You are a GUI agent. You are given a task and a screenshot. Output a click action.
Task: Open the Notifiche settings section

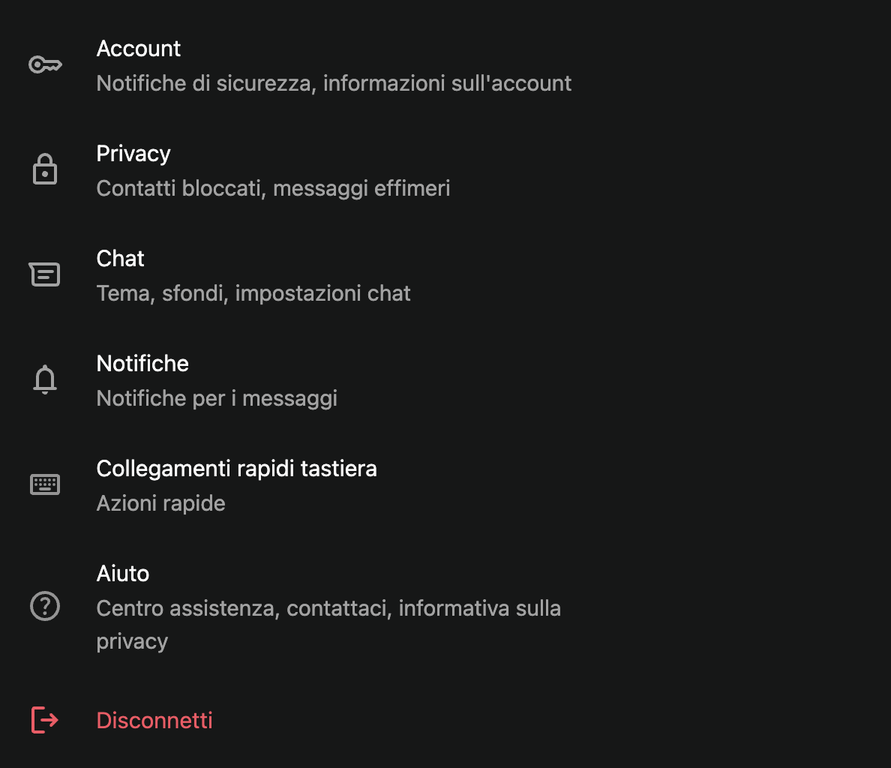142,363
